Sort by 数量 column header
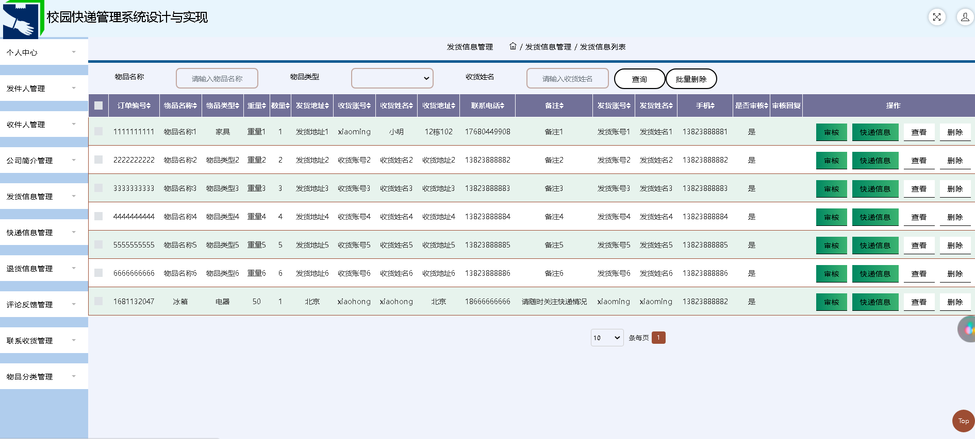Screen dimensions: 975x439 pyautogui.click(x=280, y=106)
